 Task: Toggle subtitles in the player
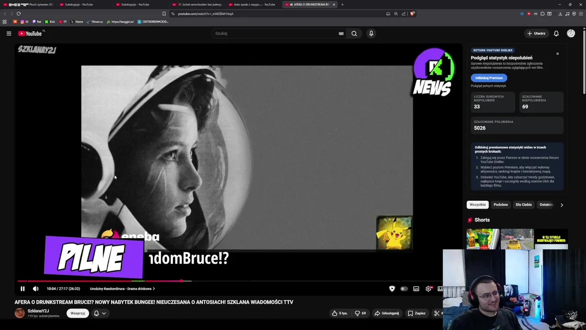[416, 289]
